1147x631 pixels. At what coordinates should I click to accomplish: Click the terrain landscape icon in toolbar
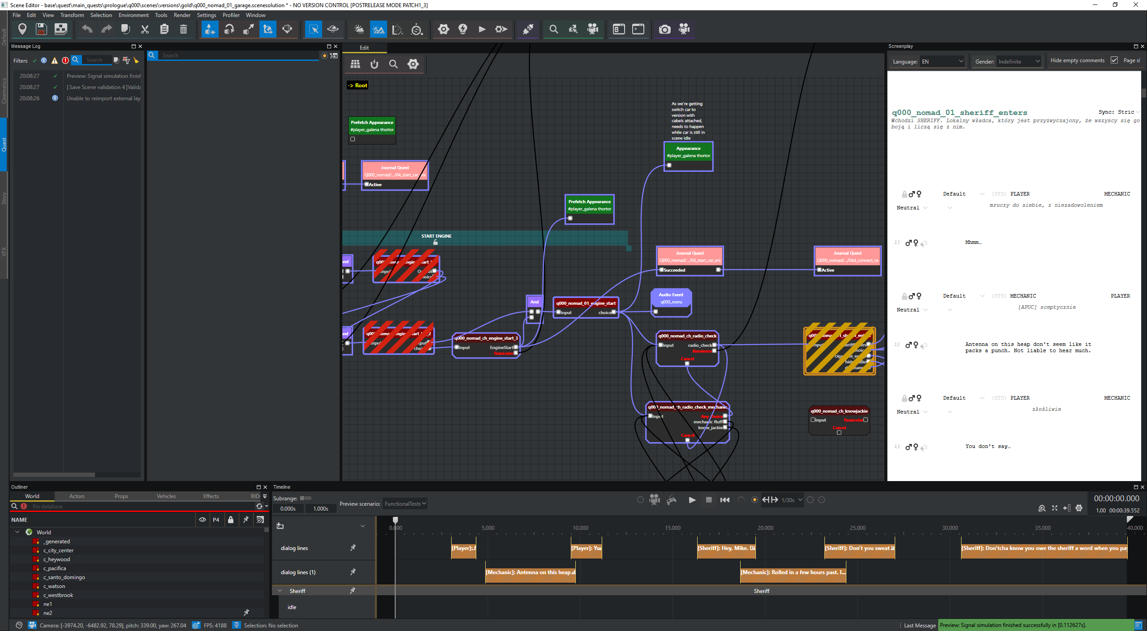[x=378, y=30]
